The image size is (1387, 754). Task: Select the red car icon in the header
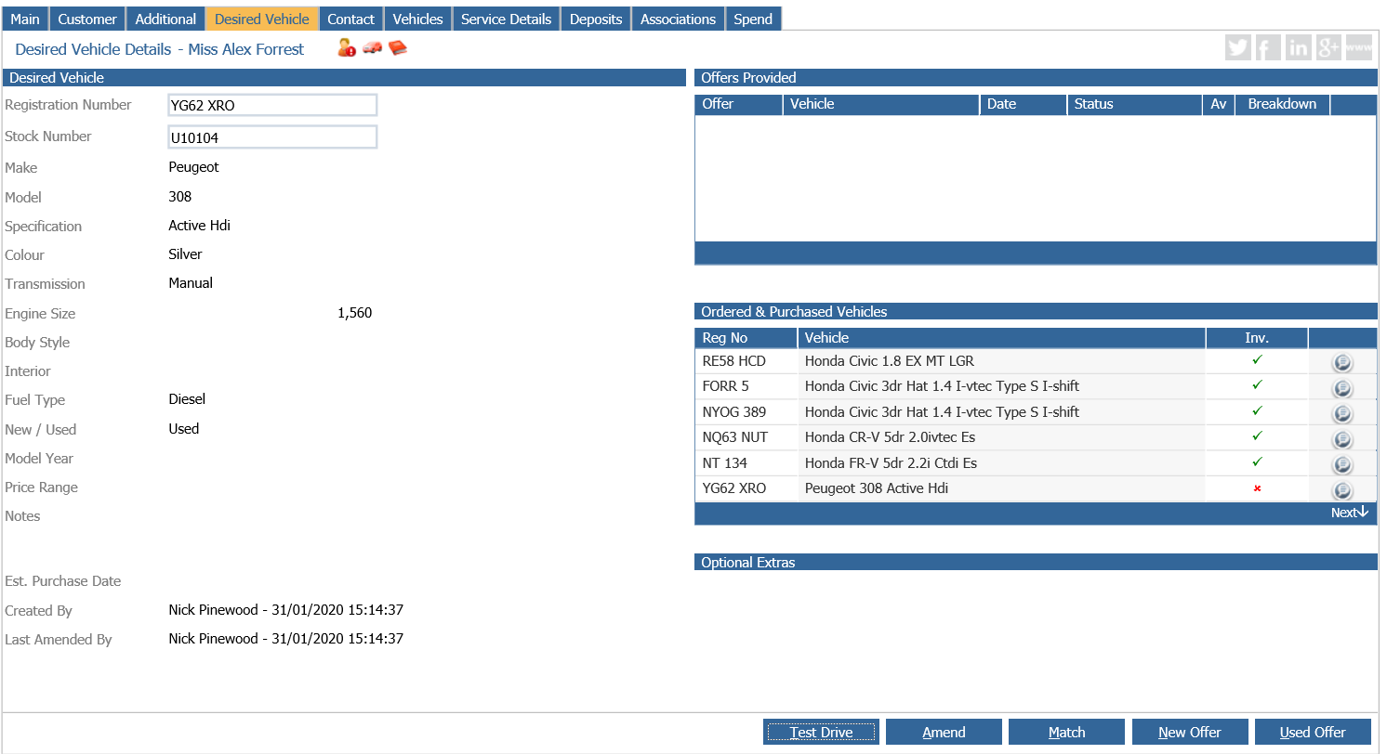tap(371, 48)
